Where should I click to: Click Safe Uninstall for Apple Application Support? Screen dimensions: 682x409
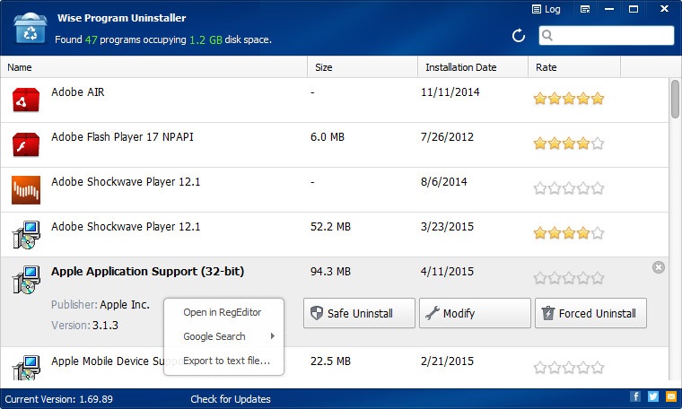tap(359, 313)
